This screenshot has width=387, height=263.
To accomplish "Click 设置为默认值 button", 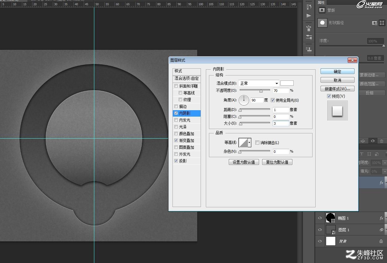I will click(x=244, y=162).
